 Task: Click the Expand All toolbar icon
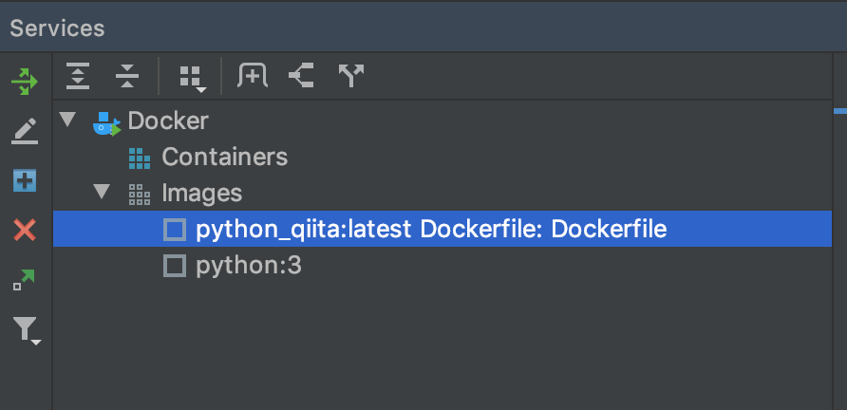(x=78, y=76)
